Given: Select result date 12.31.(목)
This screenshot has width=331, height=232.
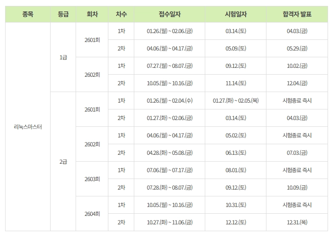Looking at the screenshot, I should [x=297, y=222].
